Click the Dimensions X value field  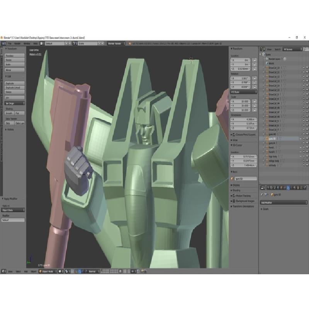(244, 119)
